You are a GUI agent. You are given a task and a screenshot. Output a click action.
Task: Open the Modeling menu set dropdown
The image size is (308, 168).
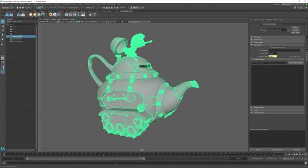[x=7, y=8]
